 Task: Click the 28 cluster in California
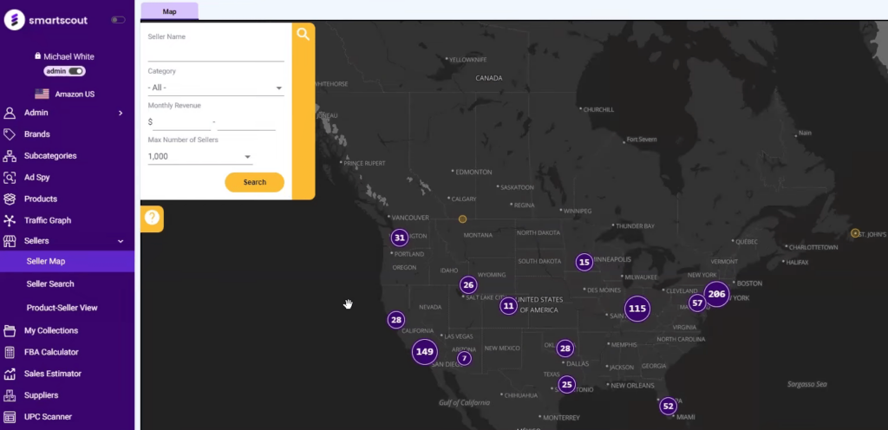(396, 320)
